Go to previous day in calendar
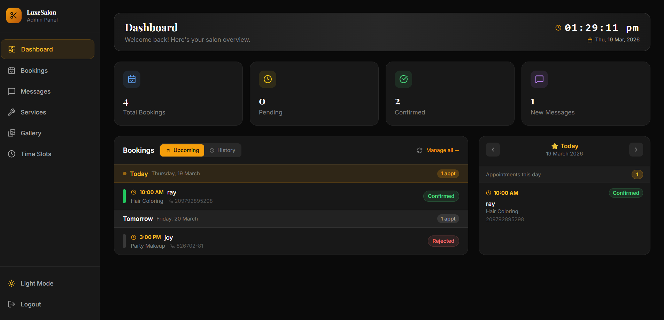Screen dimensions: 664x320 (x=493, y=150)
